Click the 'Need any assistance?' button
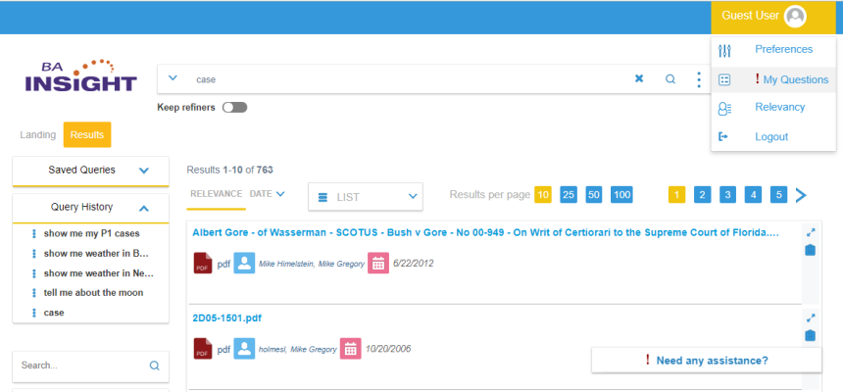This screenshot has width=843, height=392. (x=707, y=361)
